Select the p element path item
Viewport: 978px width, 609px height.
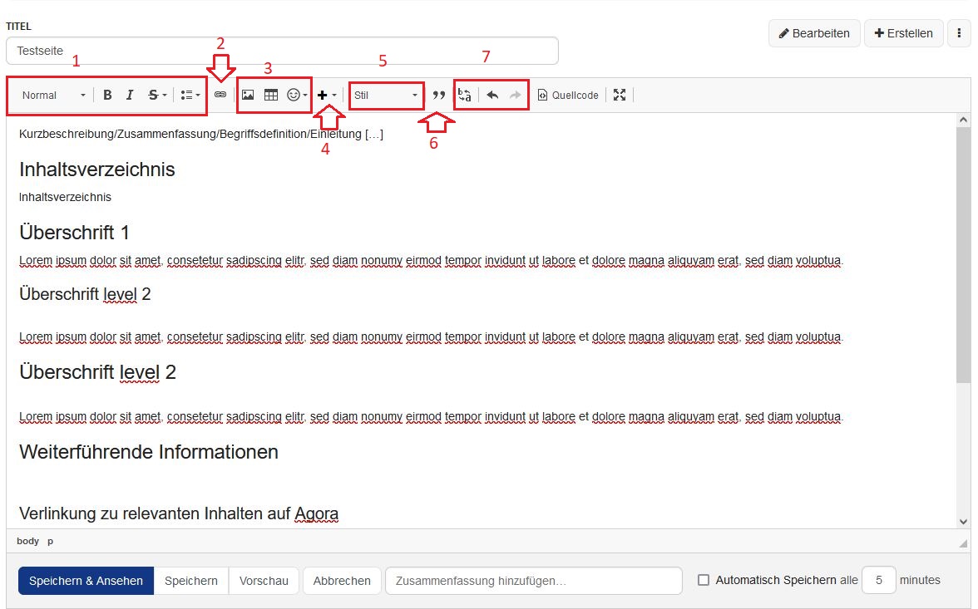(51, 541)
